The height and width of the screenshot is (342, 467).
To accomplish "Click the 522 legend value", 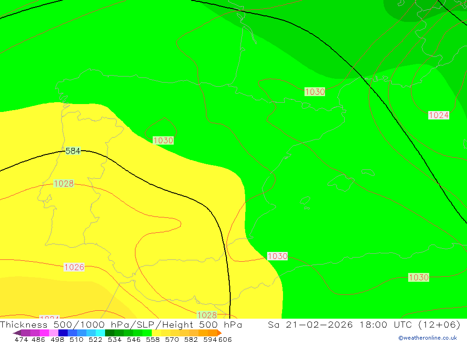I will pos(95,339).
